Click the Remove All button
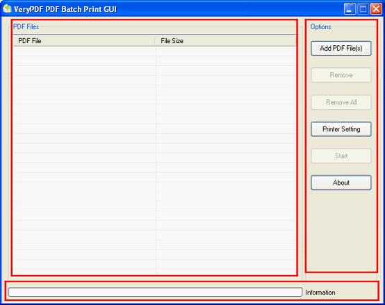 341,102
